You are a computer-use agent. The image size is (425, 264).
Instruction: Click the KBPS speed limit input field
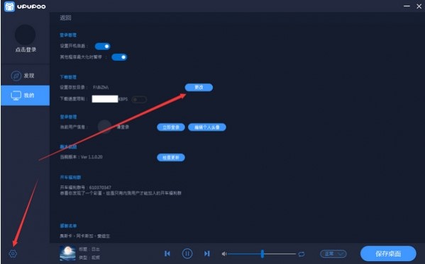pos(105,99)
